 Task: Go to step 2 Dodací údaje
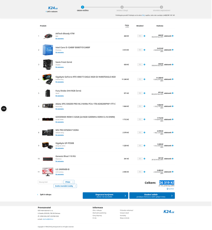(122, 9)
